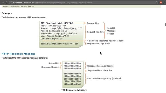Click the 'Accept: image/gif, image/jpeg' line
The height and width of the screenshot is (93, 166).
61,28
